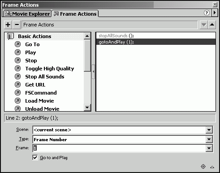This screenshot has height=173, width=220.
Task: Select the Play action label
Action: click(x=30, y=52)
